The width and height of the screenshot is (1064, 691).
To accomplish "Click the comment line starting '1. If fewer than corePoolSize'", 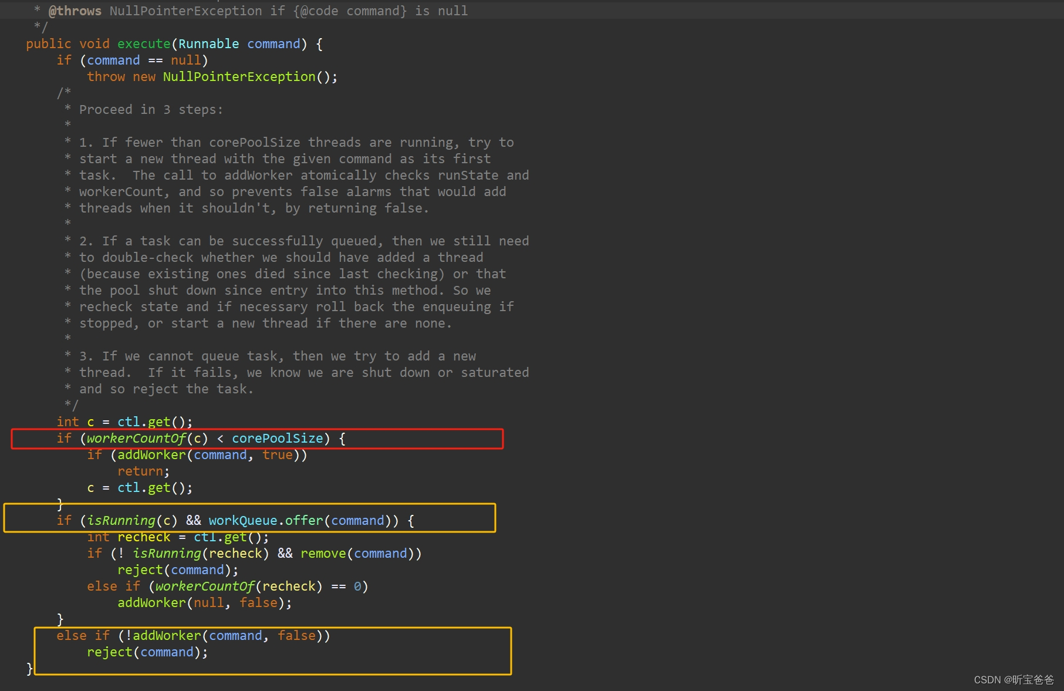I will [296, 143].
